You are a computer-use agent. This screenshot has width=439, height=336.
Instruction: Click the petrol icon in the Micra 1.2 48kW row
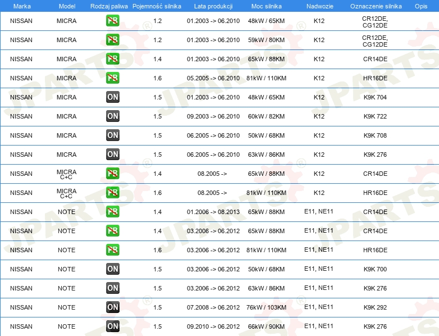[x=112, y=21]
